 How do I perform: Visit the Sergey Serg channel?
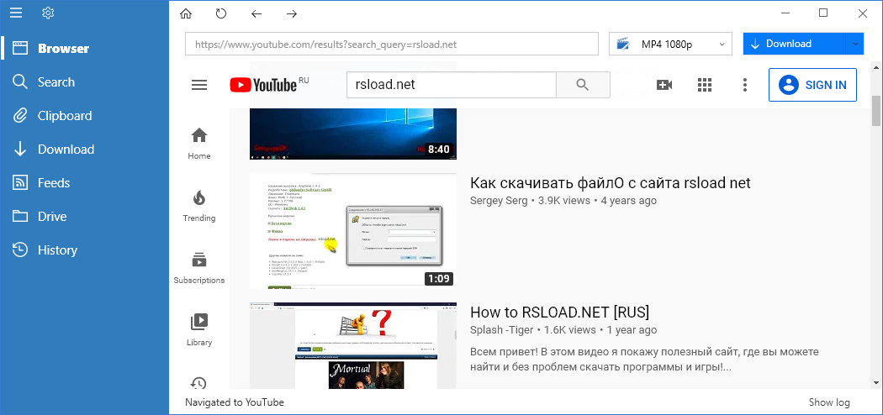point(499,201)
